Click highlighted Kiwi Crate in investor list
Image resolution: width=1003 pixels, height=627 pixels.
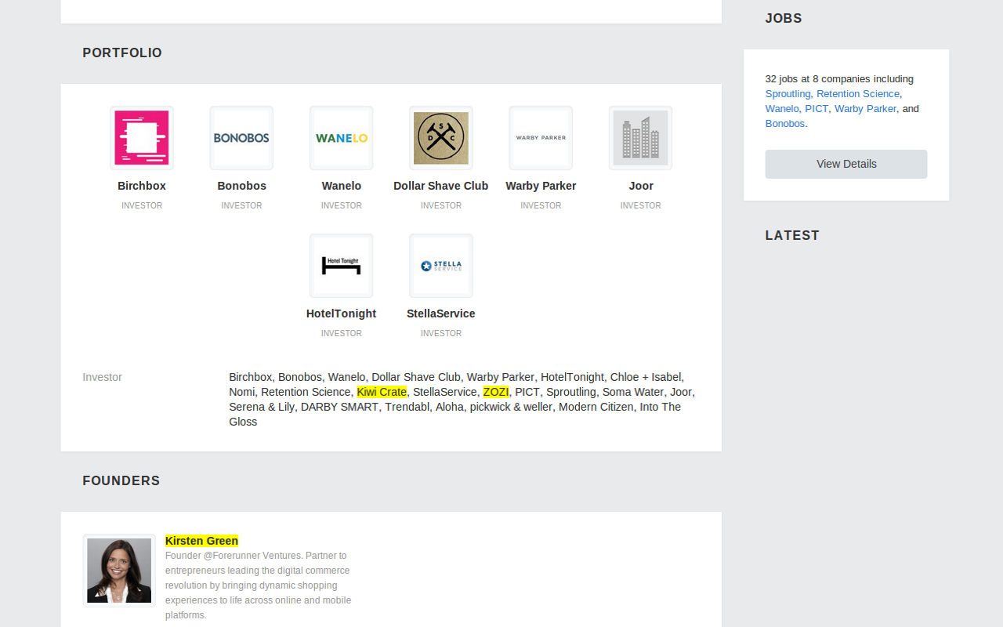tap(382, 392)
